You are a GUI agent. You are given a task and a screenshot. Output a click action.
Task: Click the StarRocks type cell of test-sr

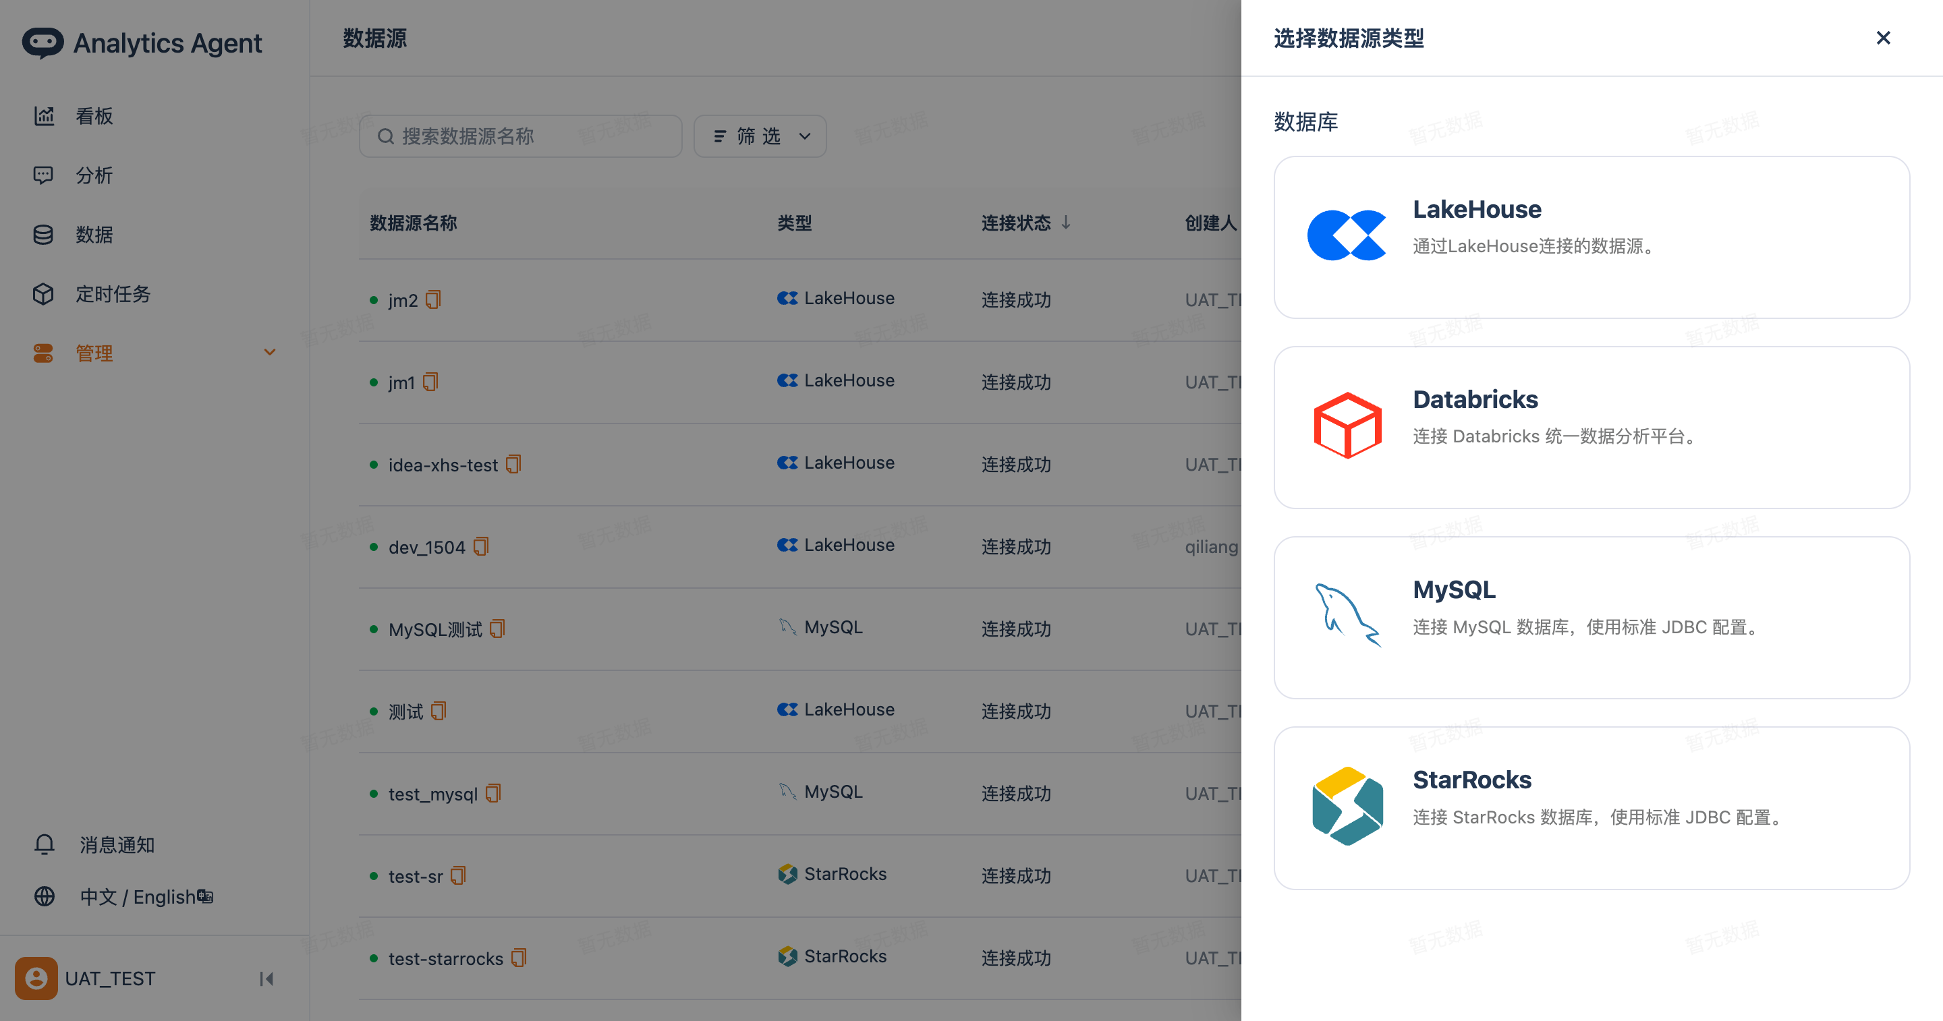[833, 874]
